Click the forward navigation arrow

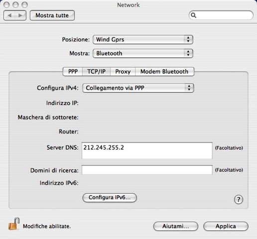20,15
